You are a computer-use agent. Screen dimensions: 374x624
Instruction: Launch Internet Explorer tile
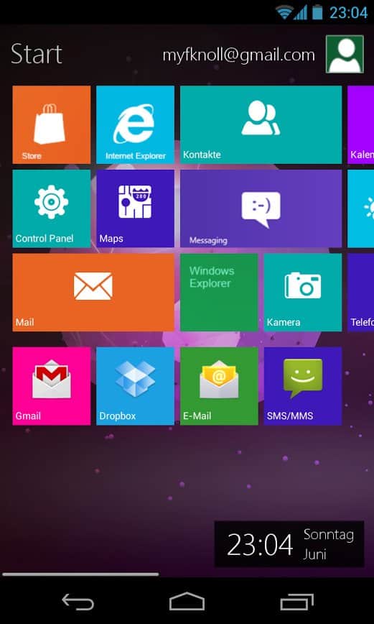(x=135, y=124)
